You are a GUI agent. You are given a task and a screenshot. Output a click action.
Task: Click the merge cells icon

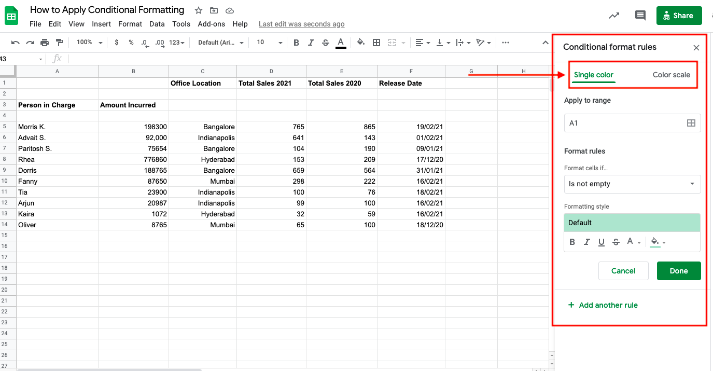tap(392, 43)
